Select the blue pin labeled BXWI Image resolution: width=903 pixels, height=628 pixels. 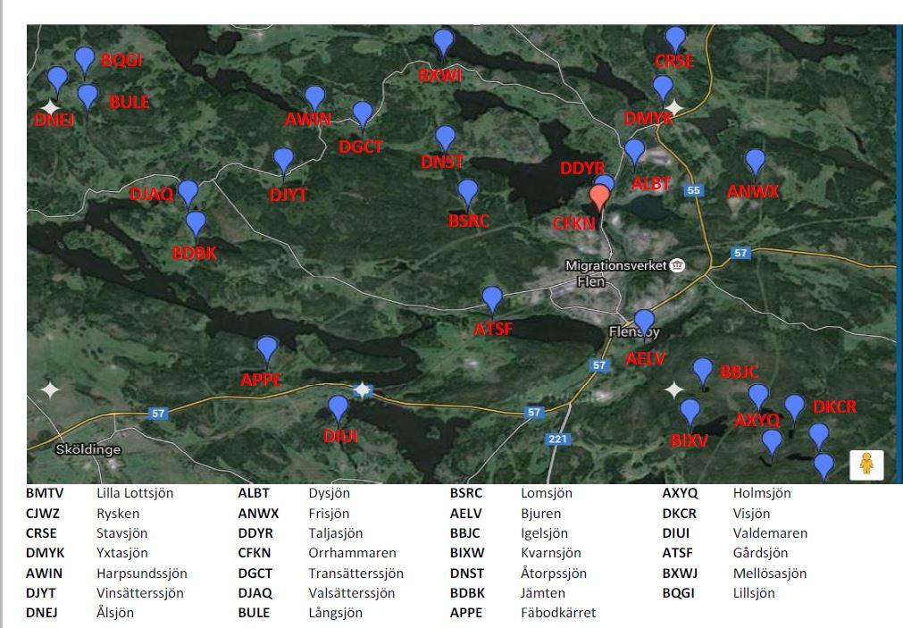444,42
